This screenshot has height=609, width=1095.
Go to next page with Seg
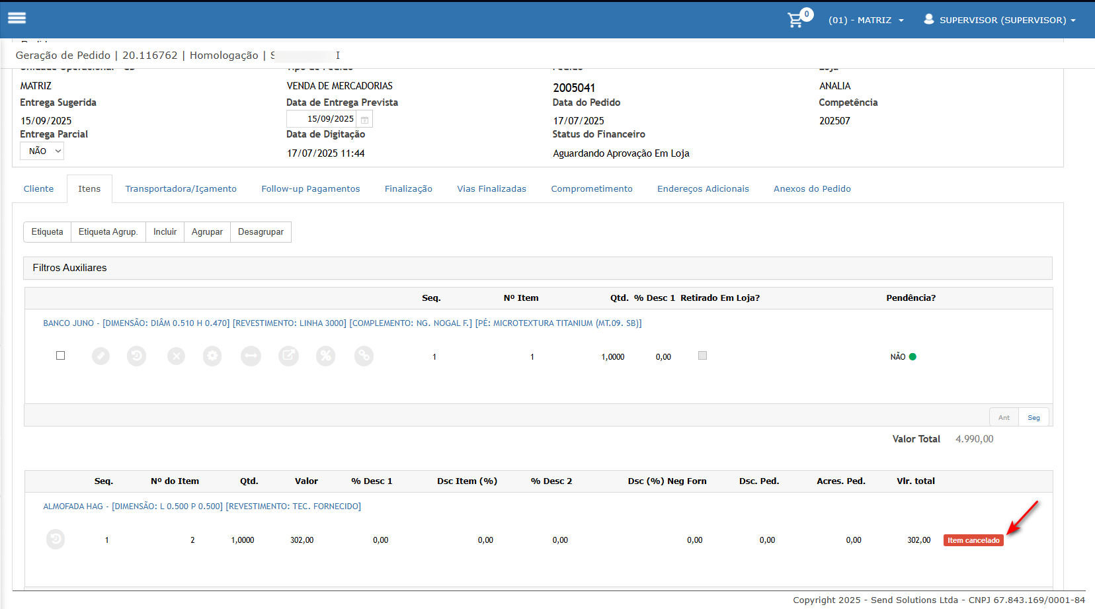[x=1034, y=417]
